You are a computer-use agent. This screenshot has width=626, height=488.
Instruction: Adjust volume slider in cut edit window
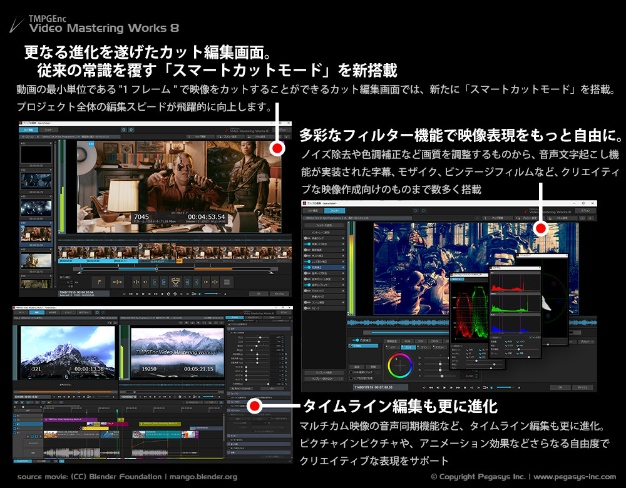(x=212, y=293)
